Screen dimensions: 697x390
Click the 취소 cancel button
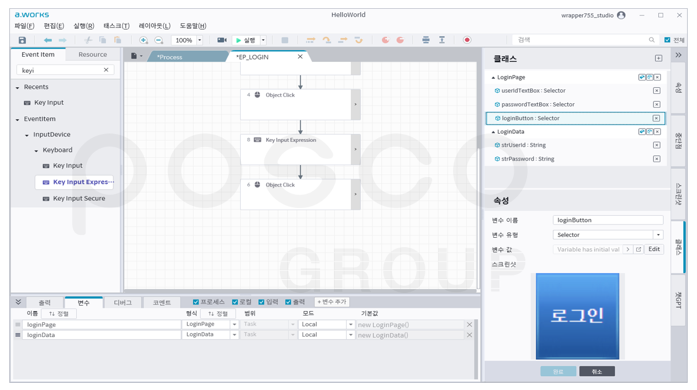(x=597, y=371)
